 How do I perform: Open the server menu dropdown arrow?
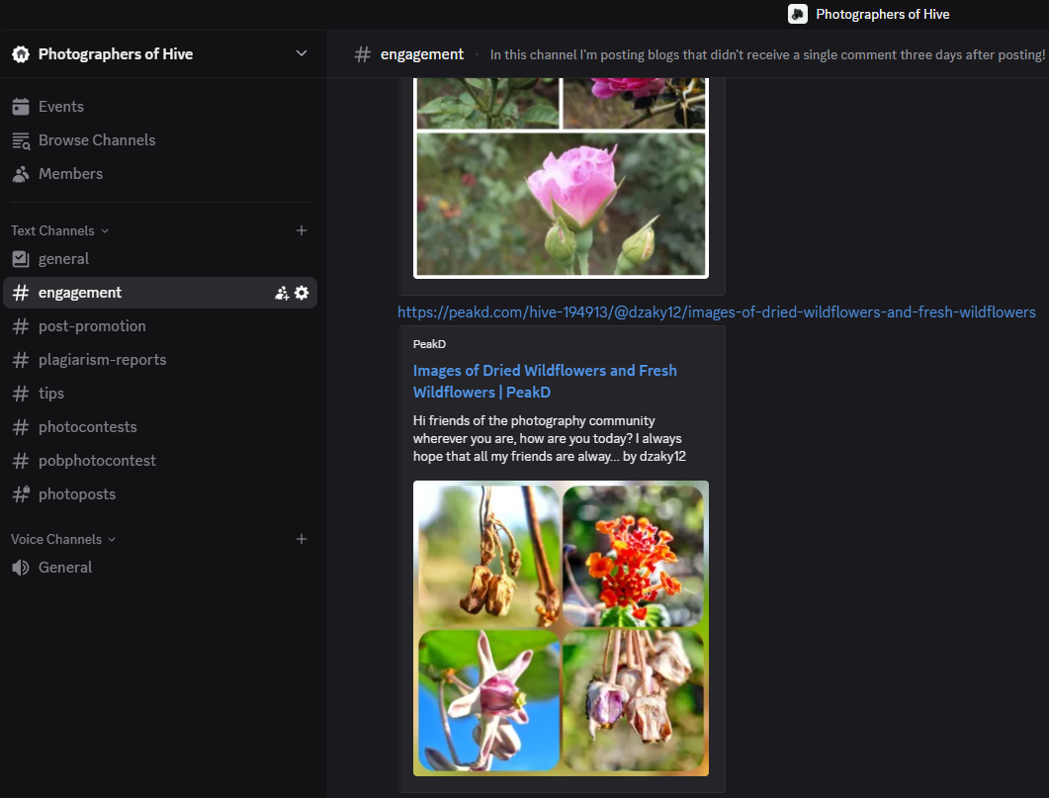pyautogui.click(x=302, y=53)
